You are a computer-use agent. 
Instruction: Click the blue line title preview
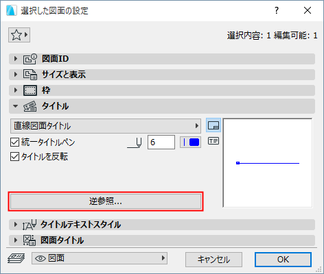click(268, 163)
